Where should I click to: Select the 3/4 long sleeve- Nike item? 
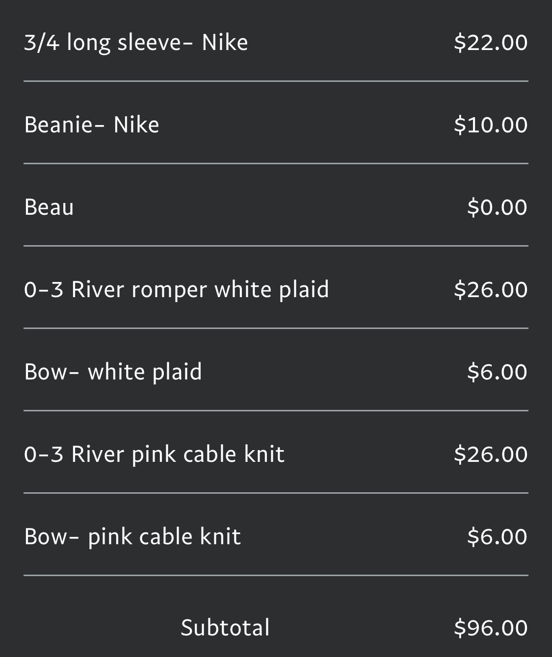tap(136, 42)
